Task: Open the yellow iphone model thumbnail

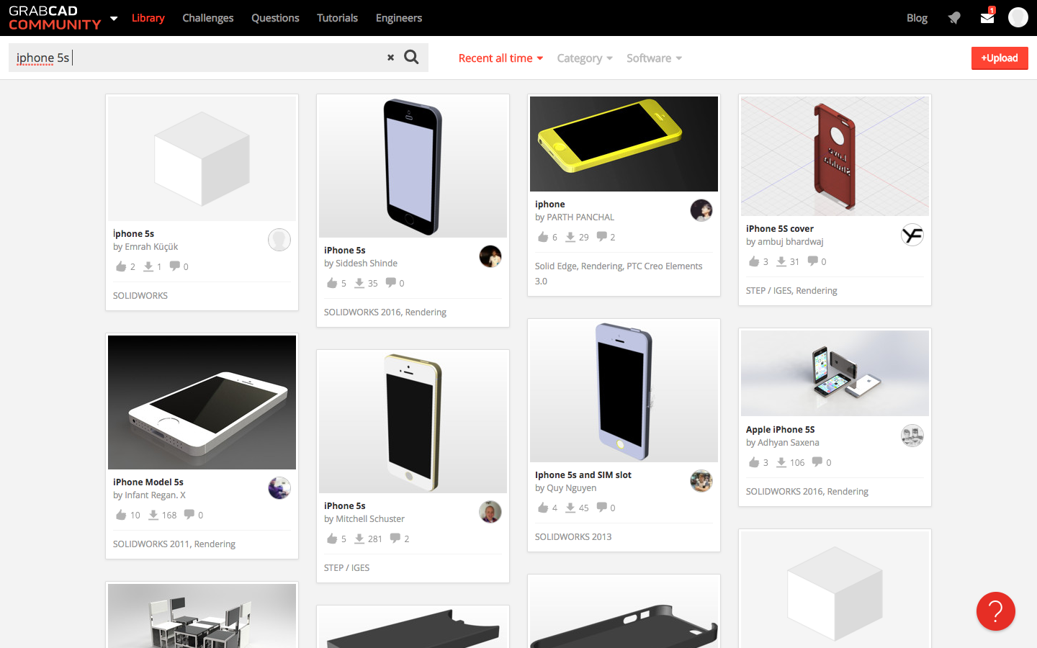Action: 623,143
